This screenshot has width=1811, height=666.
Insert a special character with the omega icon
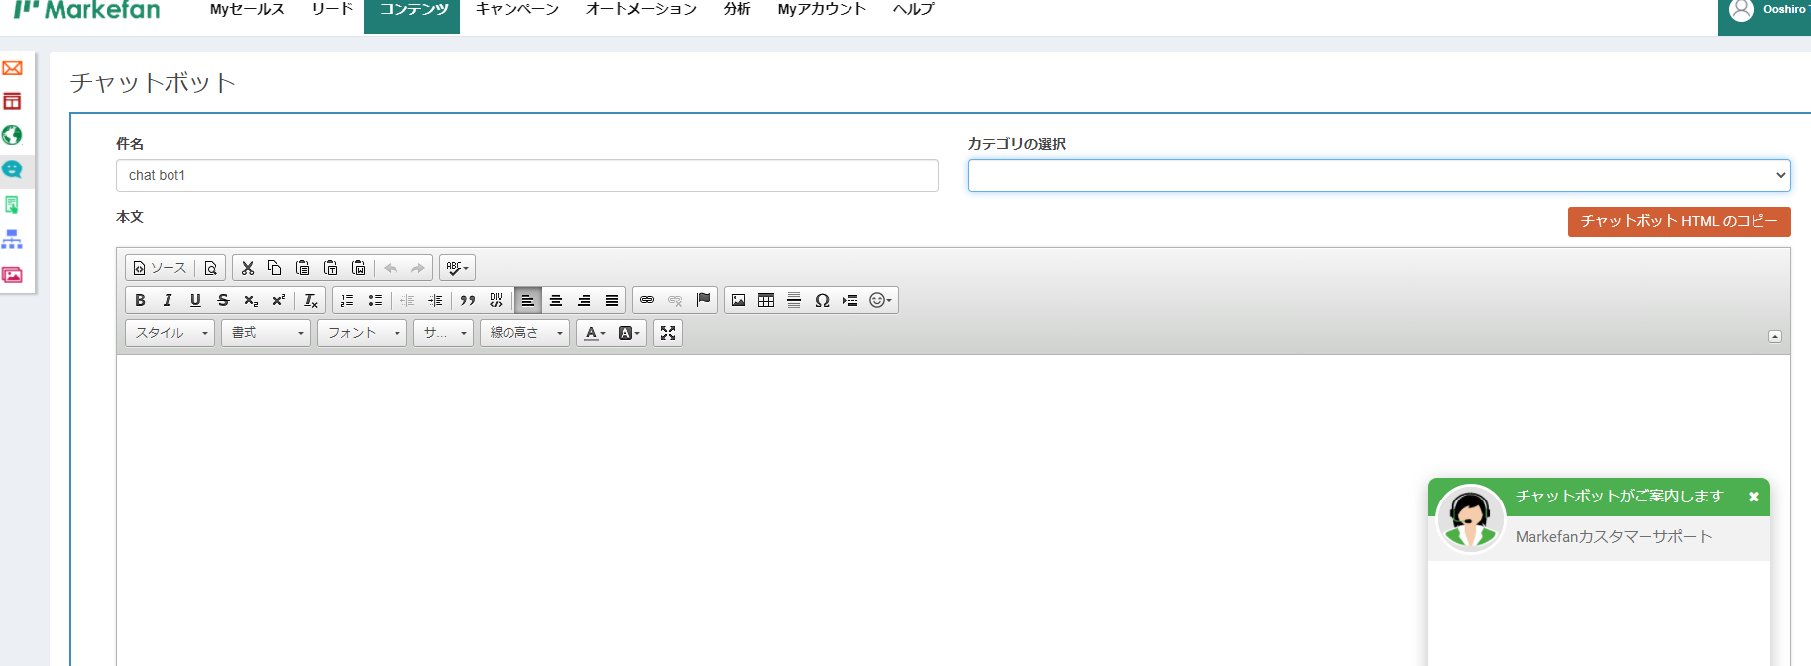[x=822, y=300]
